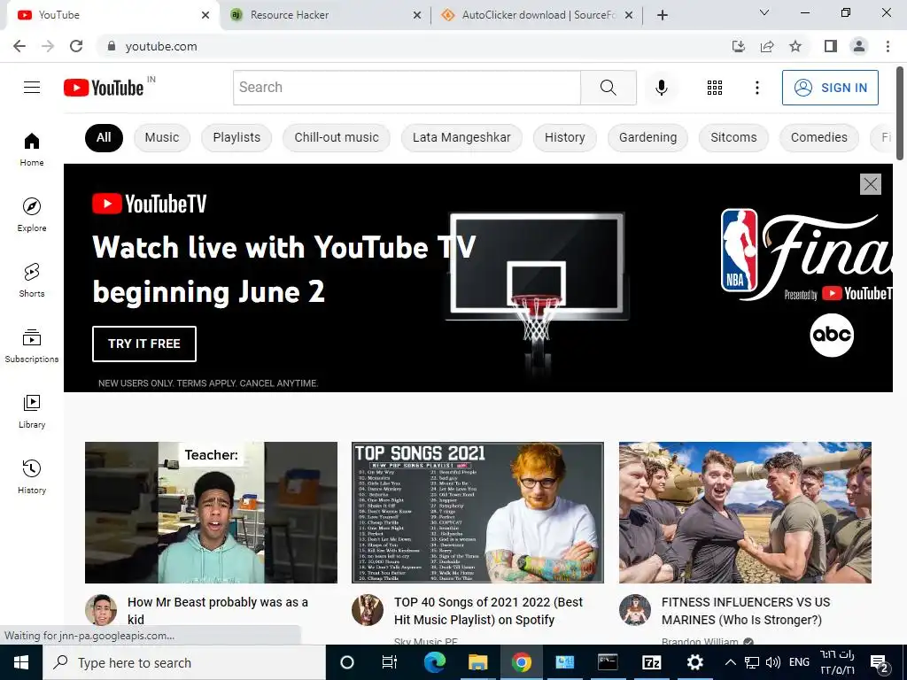This screenshot has height=680, width=907.
Task: Open 7-Zip from the taskbar
Action: [x=651, y=662]
